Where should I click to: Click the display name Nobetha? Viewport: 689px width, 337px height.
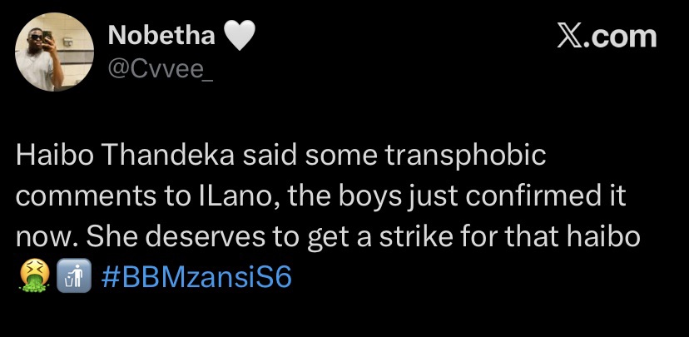coord(162,35)
